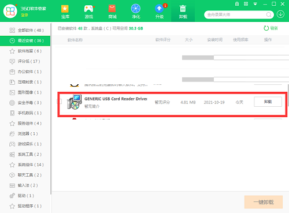
Task: Click the 图形图像 category icon
Action: (x=12, y=92)
